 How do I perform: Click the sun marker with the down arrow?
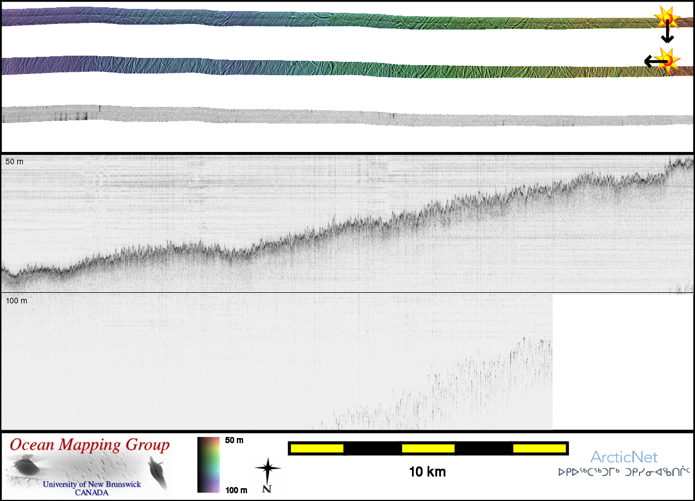(x=667, y=19)
